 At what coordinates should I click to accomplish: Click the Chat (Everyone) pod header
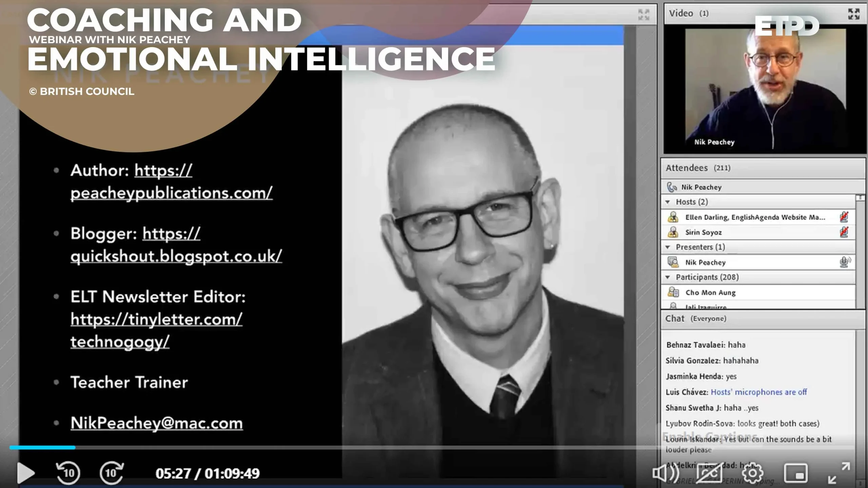(x=763, y=319)
